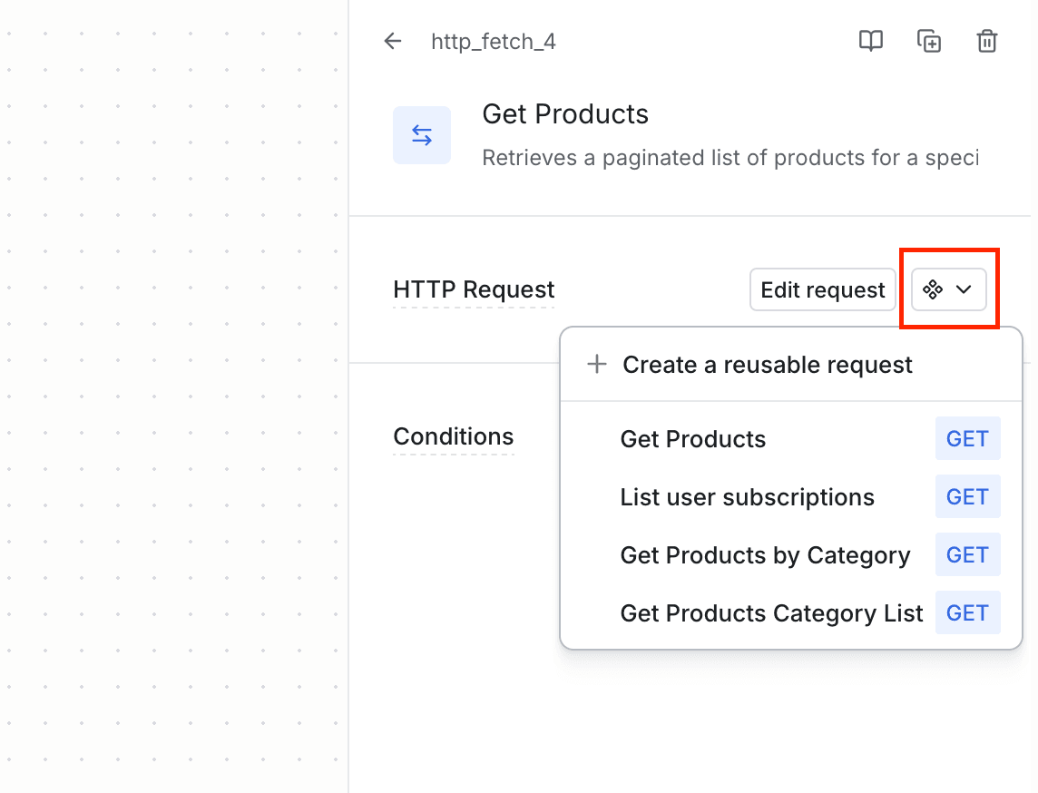
Task: Select Get Products Category List option
Action: (770, 612)
